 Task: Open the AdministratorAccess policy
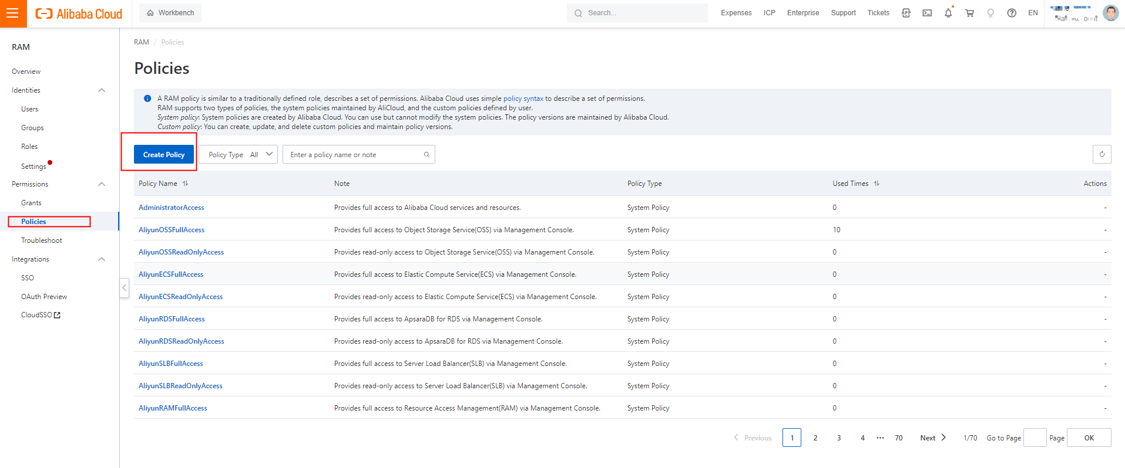coord(172,208)
